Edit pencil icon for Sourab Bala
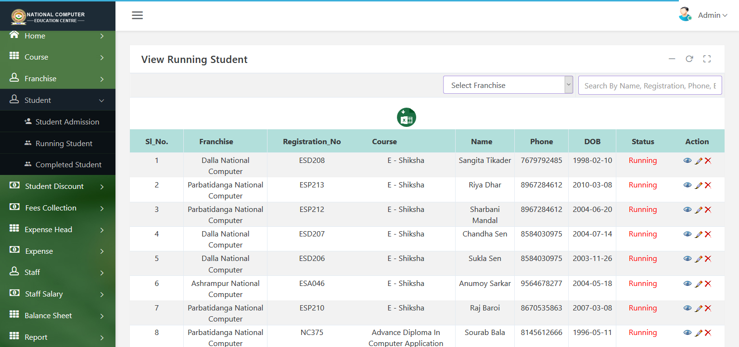The width and height of the screenshot is (739, 347). click(699, 333)
